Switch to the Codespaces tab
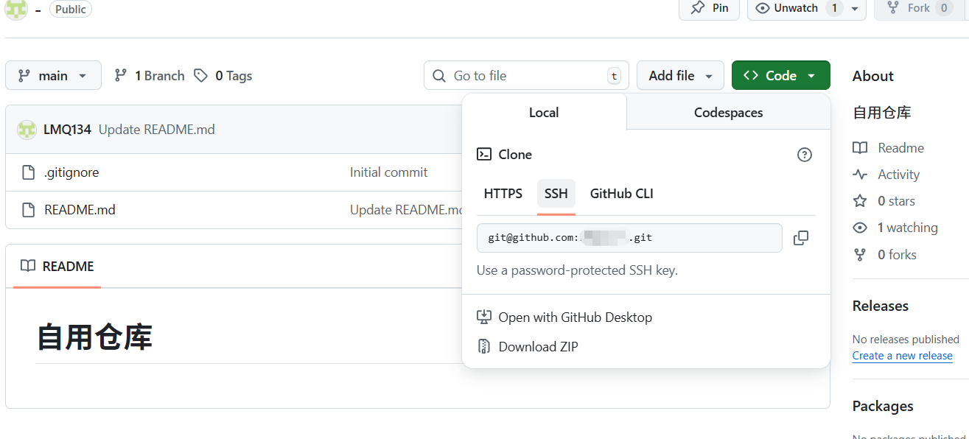This screenshot has height=439, width=969. (728, 113)
